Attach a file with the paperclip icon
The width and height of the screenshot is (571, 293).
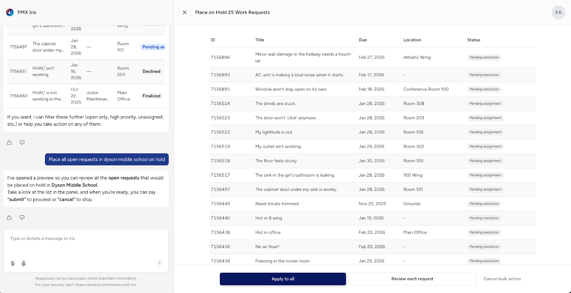coord(13,263)
